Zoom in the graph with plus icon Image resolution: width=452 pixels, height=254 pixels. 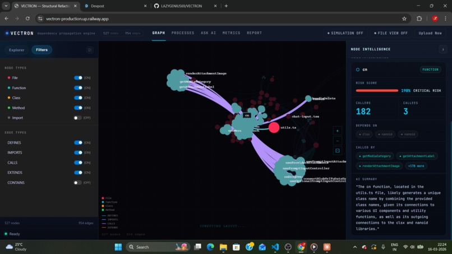click(337, 131)
